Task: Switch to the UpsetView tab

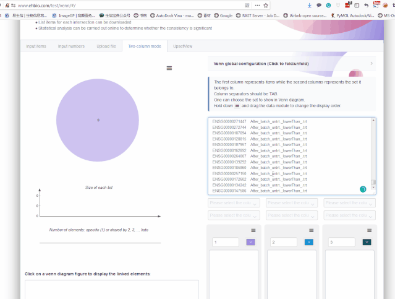Action: [x=182, y=46]
